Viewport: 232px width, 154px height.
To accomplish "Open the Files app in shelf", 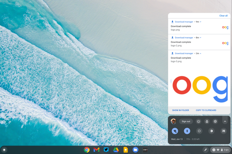I will (x=135, y=150).
